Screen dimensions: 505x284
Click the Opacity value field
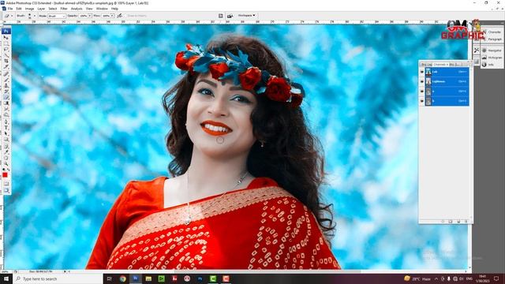(x=84, y=16)
